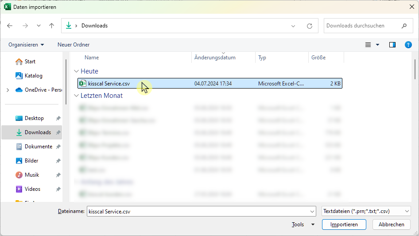419x236 pixels.
Task: Expand the OneDrive tree node
Action: click(8, 90)
